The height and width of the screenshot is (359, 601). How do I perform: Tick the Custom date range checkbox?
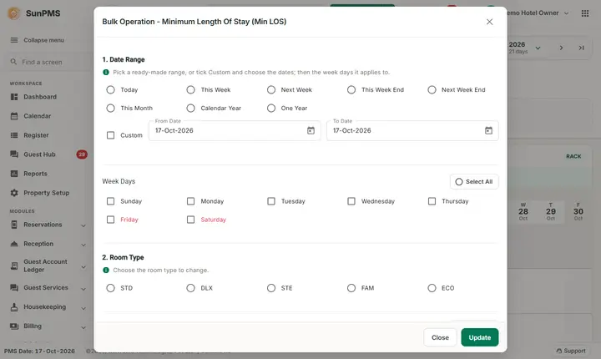coord(110,135)
